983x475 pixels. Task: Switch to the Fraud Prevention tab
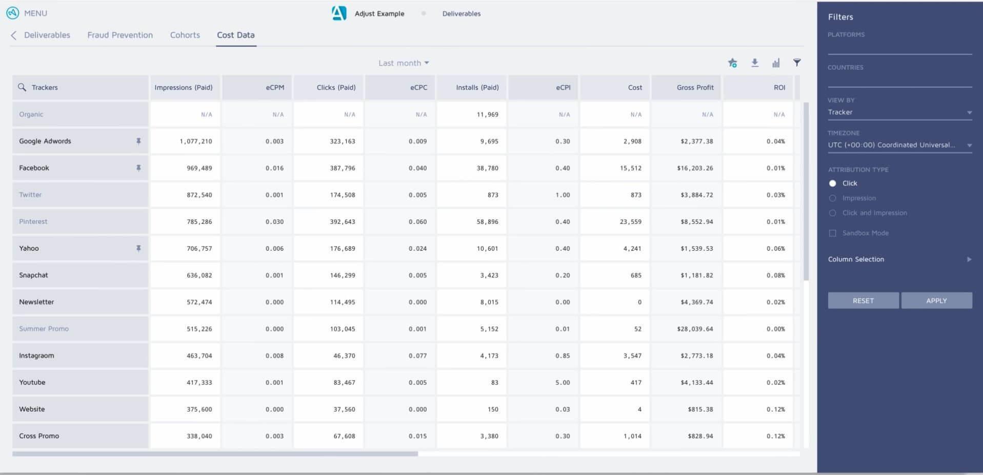(x=120, y=35)
